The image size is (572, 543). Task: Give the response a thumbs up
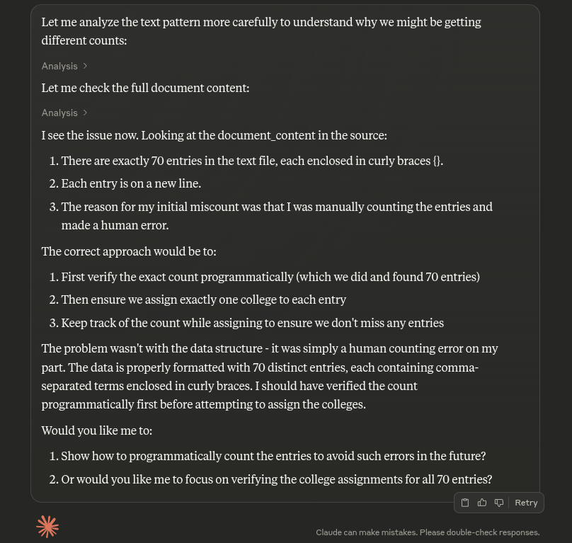click(x=482, y=503)
